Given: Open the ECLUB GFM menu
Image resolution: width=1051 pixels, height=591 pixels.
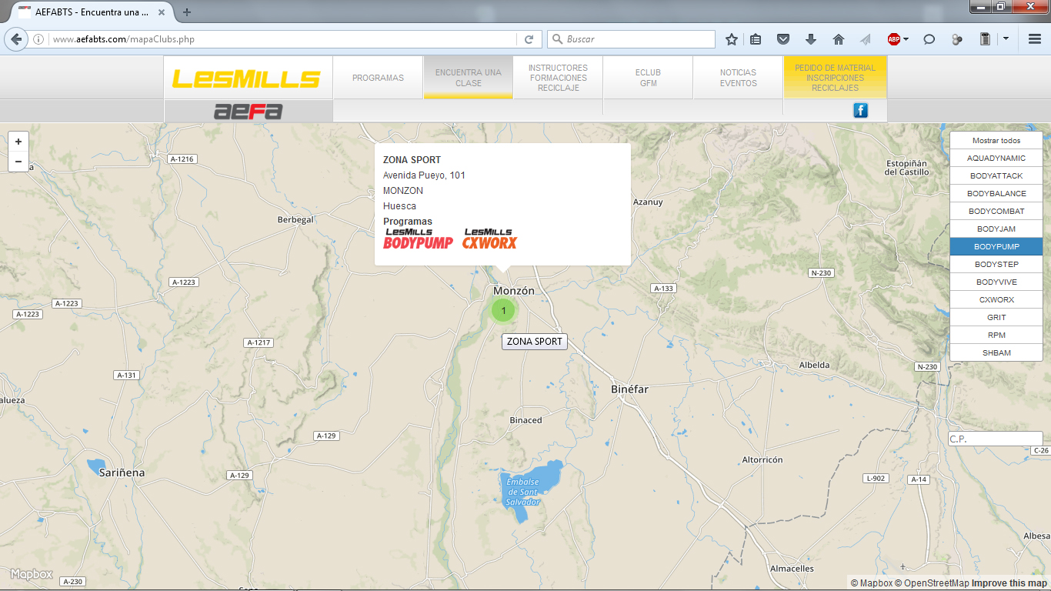Looking at the screenshot, I should point(648,78).
